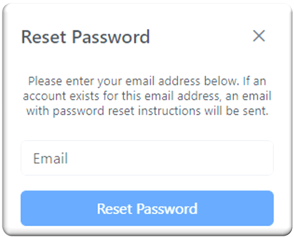This screenshot has height=237, width=294.
Task: Activate the Reset Password submit button
Action: point(147,208)
